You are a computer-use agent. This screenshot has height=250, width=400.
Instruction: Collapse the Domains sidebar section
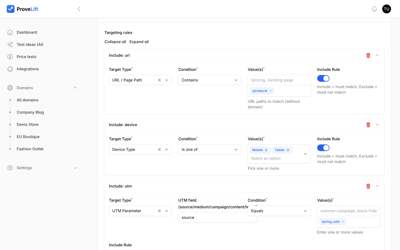coord(75,88)
